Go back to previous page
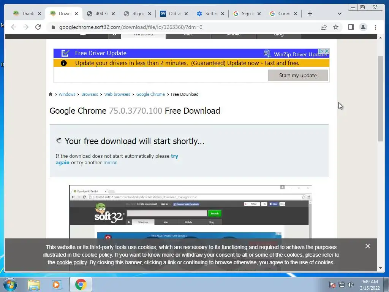The width and height of the screenshot is (389, 292). 14,27
